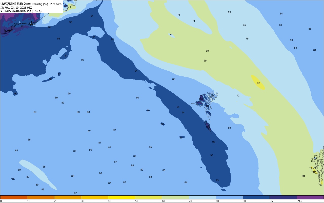324x203 pixels.
Task: Pick the 20–30 amber legend swatch
Action: [68, 197]
